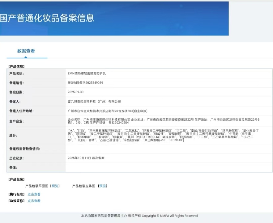Click 预览 link for 产品包装平面图

pyautogui.click(x=55, y=186)
